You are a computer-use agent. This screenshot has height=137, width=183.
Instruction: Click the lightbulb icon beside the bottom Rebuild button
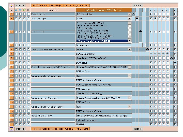pyautogui.click(x=11, y=129)
